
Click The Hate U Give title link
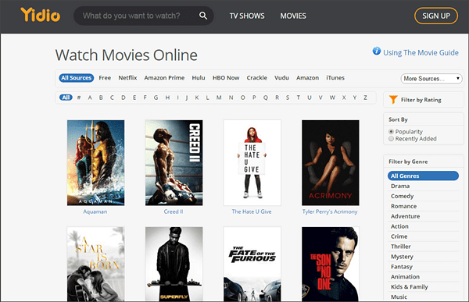tap(252, 211)
